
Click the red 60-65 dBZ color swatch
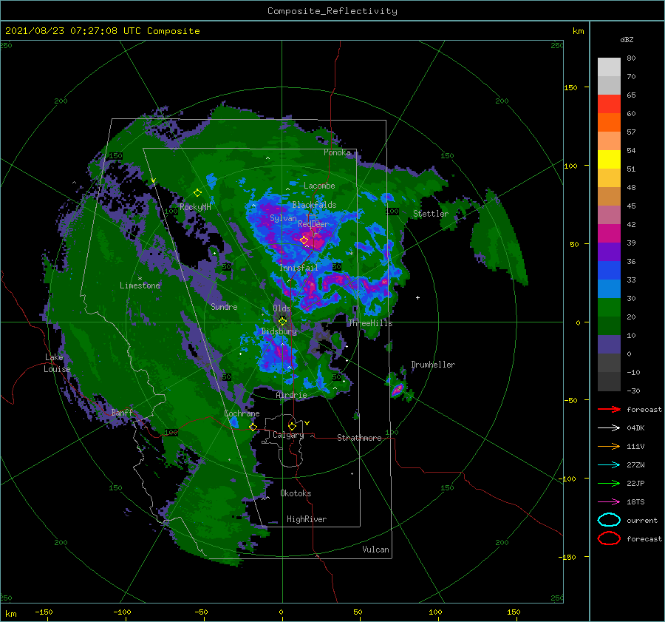click(609, 104)
